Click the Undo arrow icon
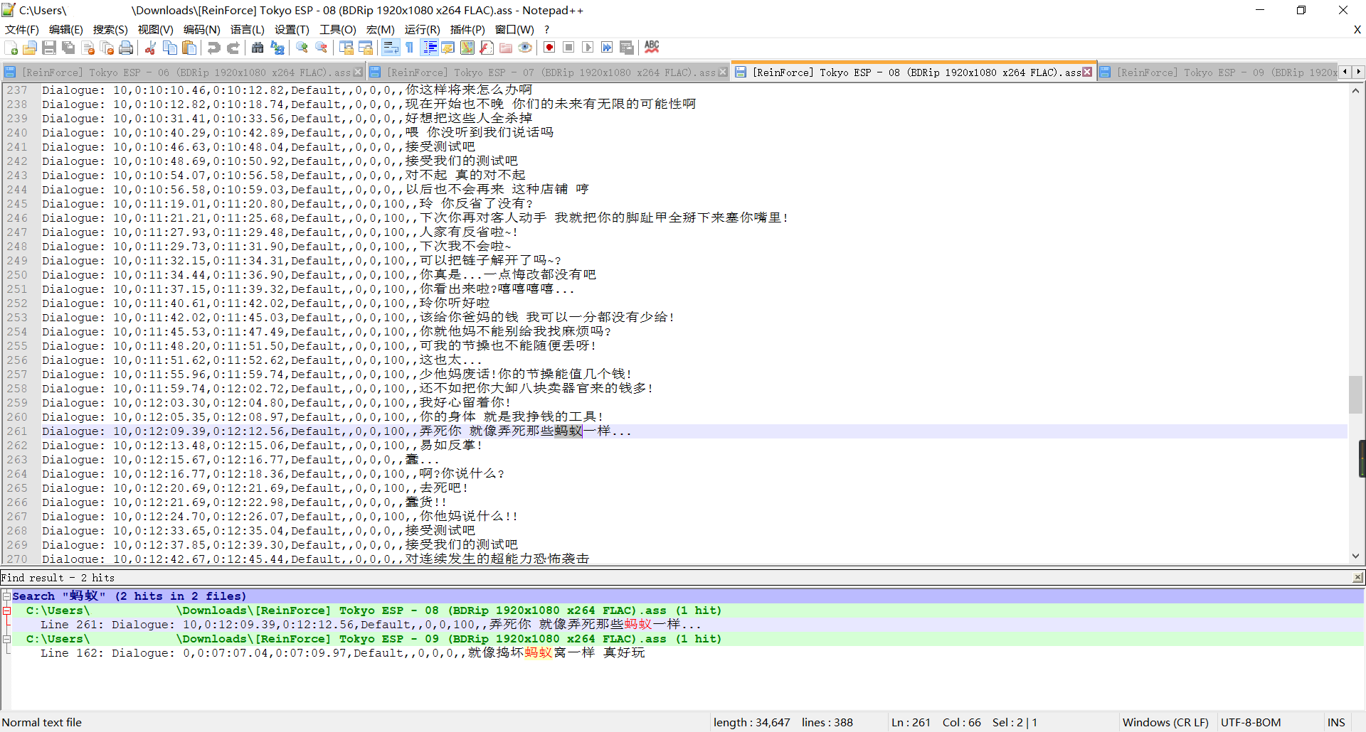The height and width of the screenshot is (732, 1366). point(213,48)
